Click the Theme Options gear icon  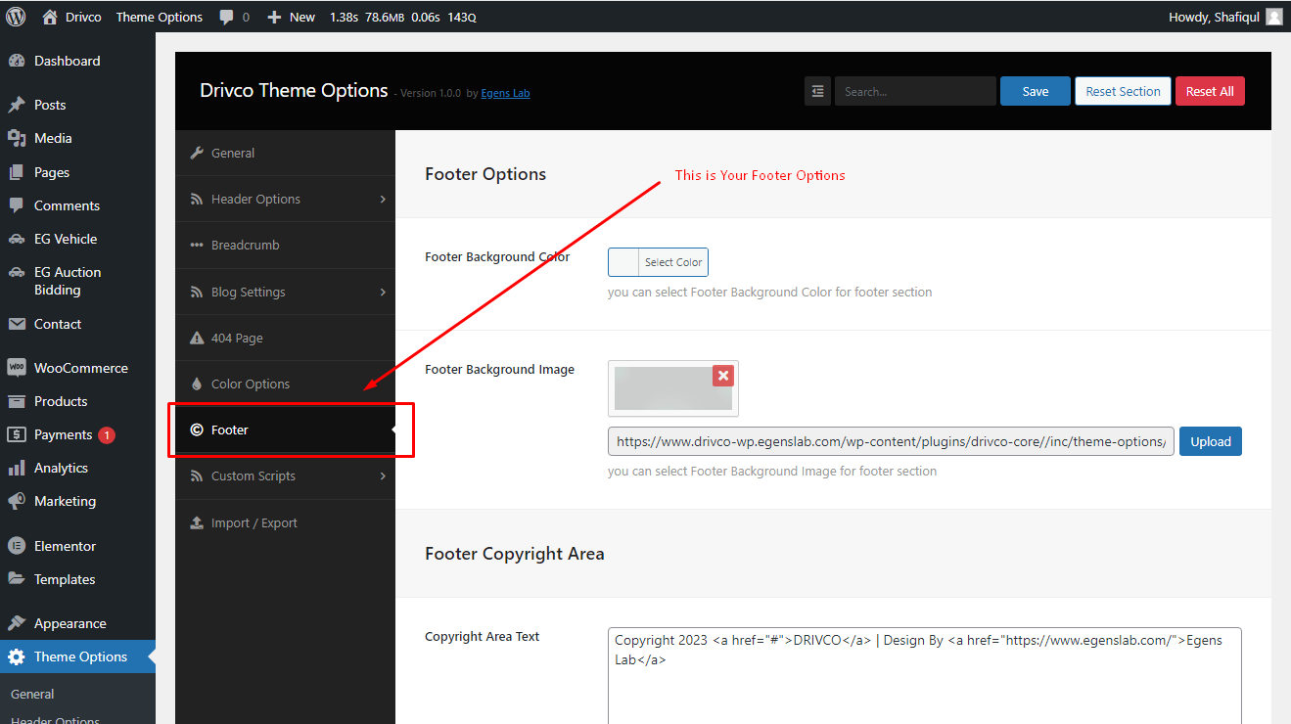[x=16, y=656]
